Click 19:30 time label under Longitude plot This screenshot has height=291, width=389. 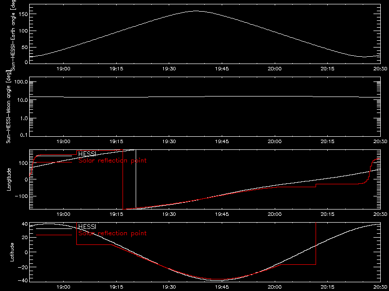tap(169, 214)
